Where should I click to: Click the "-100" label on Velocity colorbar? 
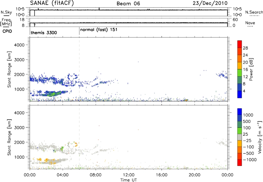(x=248, y=147)
